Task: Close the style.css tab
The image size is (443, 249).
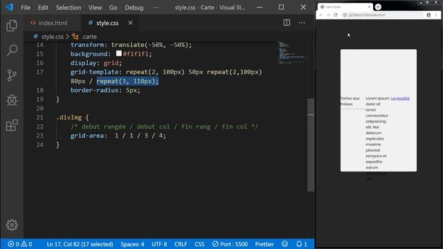Action: [x=130, y=23]
